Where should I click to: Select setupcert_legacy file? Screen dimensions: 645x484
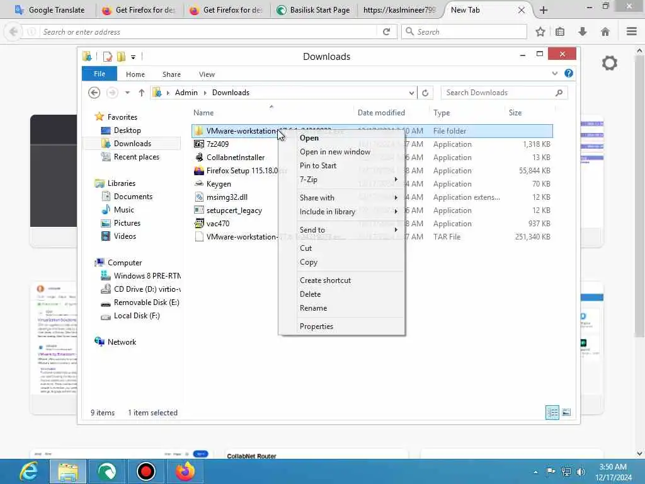click(234, 210)
